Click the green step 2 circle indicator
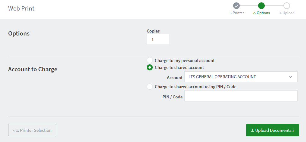 click(261, 5)
